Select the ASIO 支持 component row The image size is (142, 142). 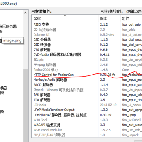point(87,24)
